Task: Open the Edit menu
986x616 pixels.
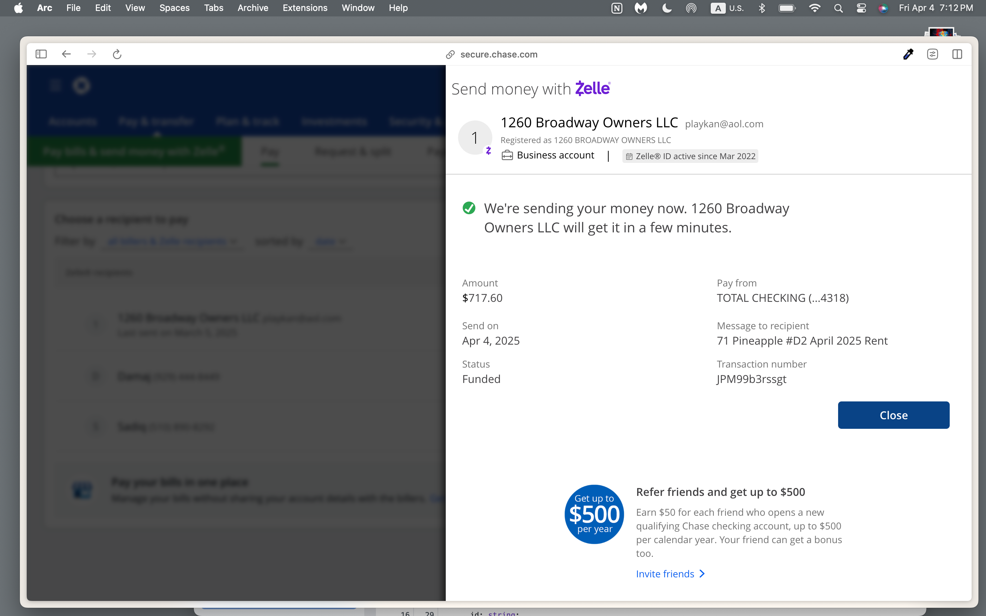Action: (103, 8)
